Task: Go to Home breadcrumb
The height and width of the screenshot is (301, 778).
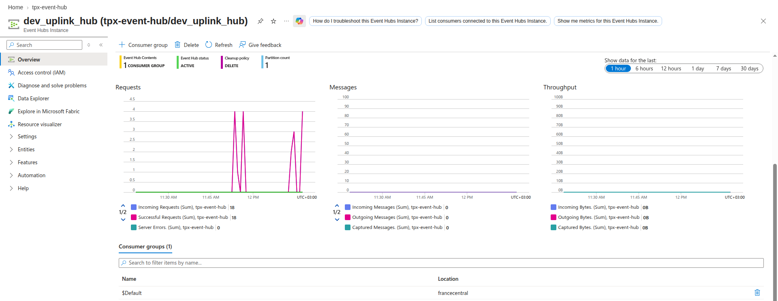Action: (15, 7)
